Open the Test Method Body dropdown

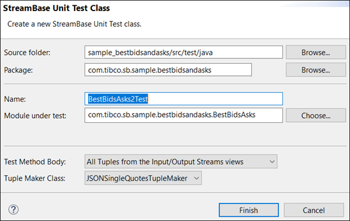pos(181,161)
